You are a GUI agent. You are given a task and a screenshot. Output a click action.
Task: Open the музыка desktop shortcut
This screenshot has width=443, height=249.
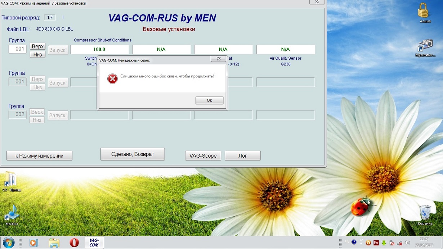coord(12,215)
